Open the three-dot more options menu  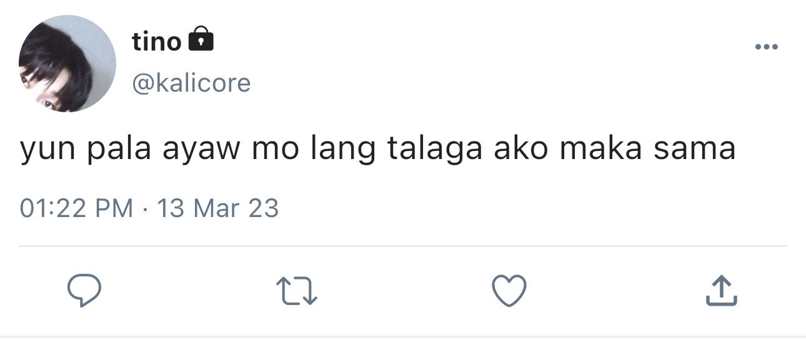coord(766,46)
